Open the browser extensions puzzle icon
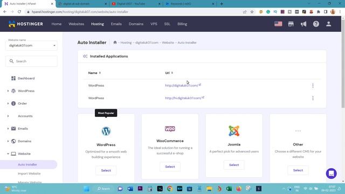This screenshot has width=345, height=194. 319,12
